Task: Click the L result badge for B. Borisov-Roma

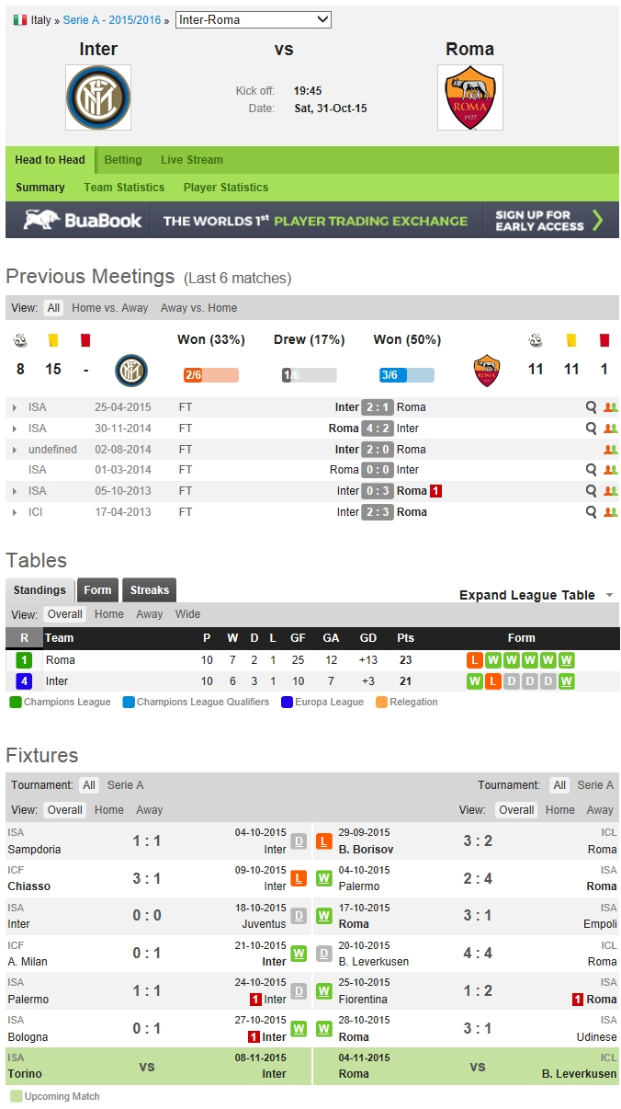Action: pyautogui.click(x=323, y=841)
